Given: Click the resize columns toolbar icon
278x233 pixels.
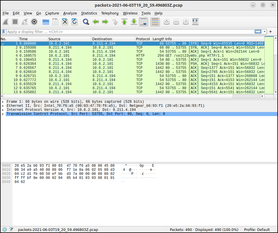Looking at the screenshot, I should 195,22.
